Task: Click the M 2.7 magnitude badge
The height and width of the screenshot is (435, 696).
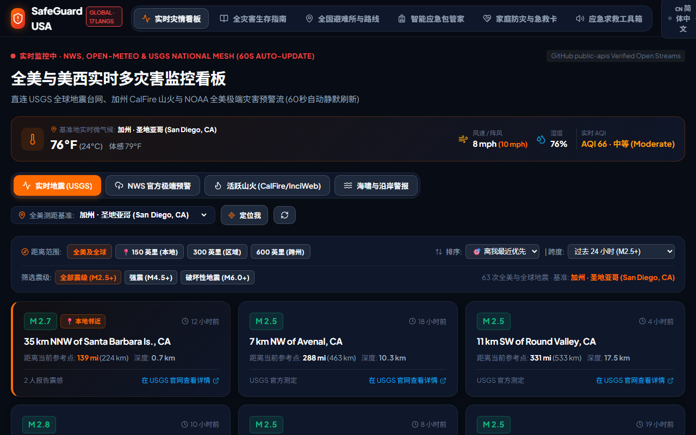Action: coord(41,321)
